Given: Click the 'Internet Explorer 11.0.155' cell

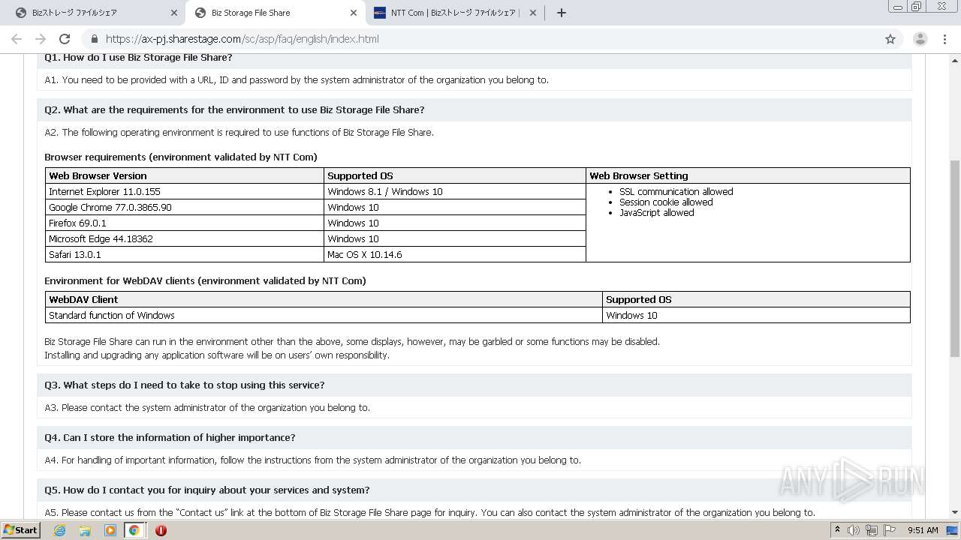Looking at the screenshot, I should [185, 192].
